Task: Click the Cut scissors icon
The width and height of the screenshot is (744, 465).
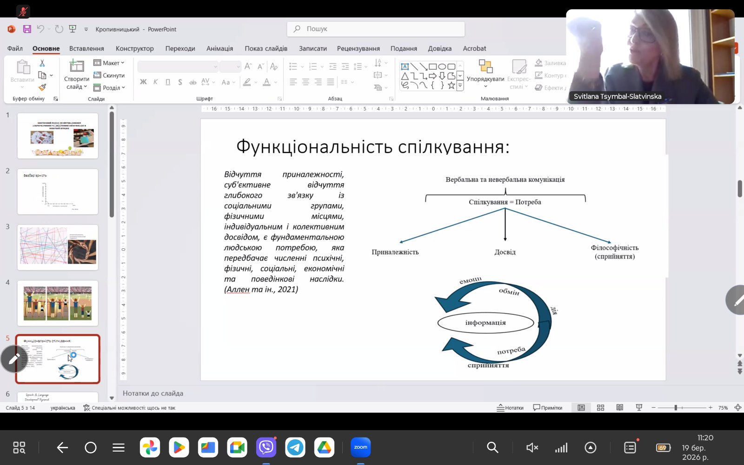Action: tap(42, 63)
